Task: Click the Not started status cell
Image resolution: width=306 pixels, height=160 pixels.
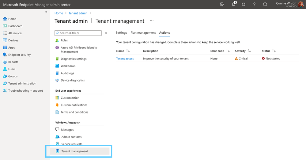Action: click(271, 59)
